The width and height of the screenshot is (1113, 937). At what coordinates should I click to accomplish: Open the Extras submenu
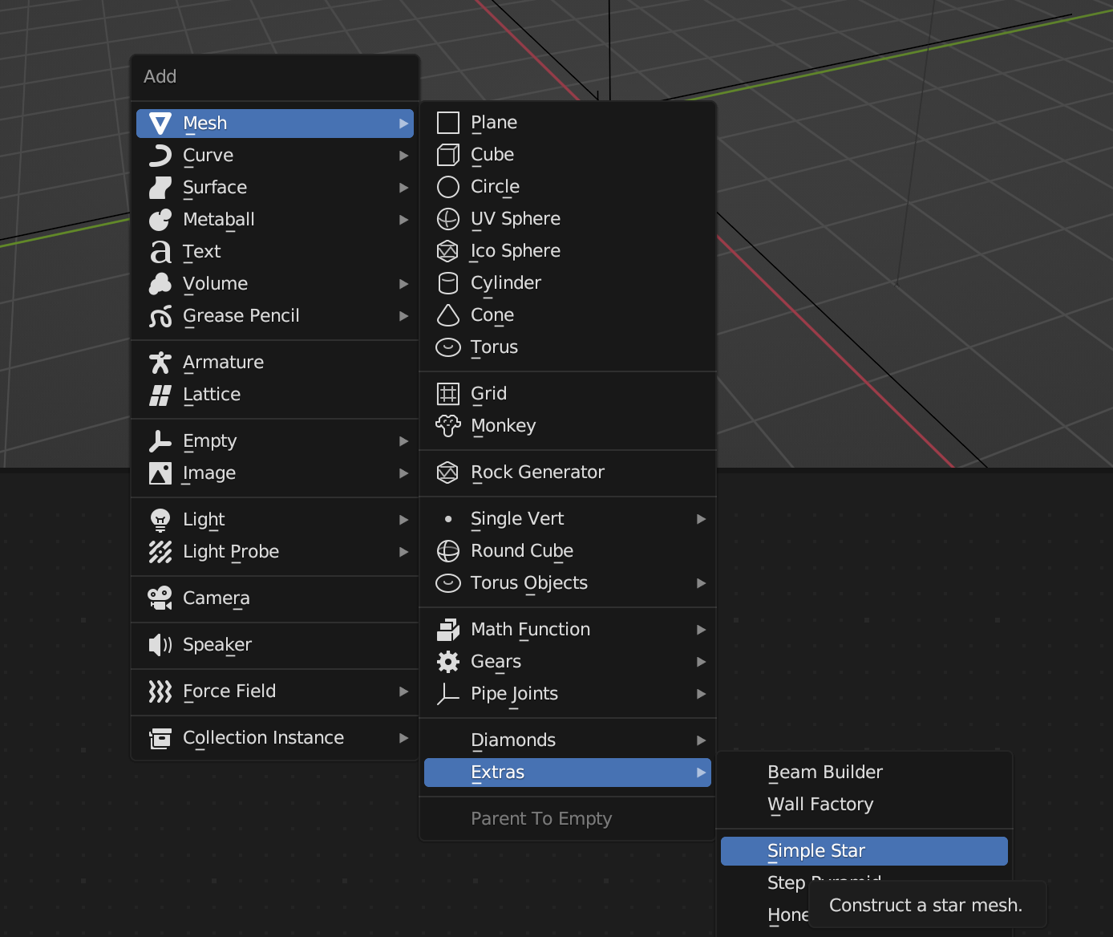point(568,773)
